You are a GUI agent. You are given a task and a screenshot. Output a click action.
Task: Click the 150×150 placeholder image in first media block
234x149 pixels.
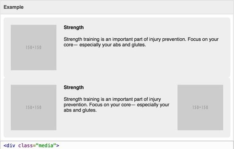(x=34, y=47)
